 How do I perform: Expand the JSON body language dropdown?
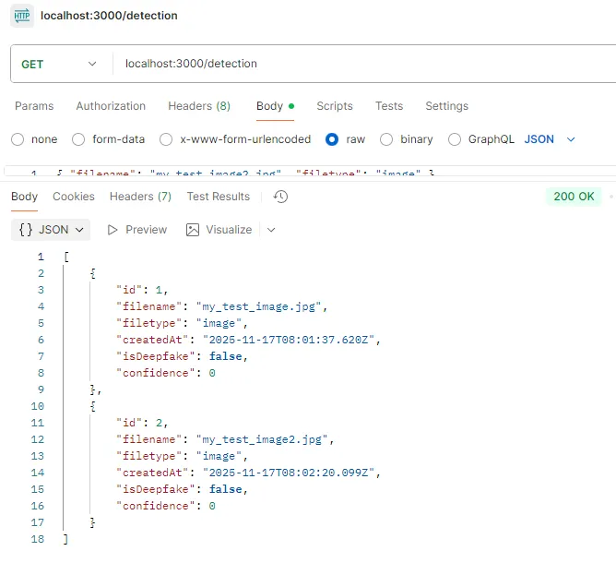(550, 139)
